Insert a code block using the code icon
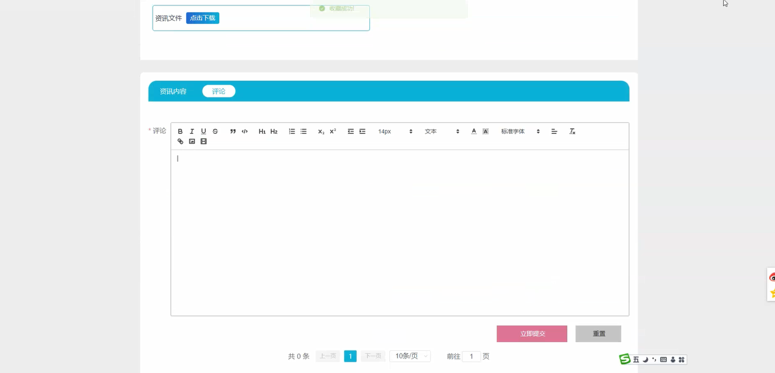The width and height of the screenshot is (775, 373). pyautogui.click(x=245, y=132)
